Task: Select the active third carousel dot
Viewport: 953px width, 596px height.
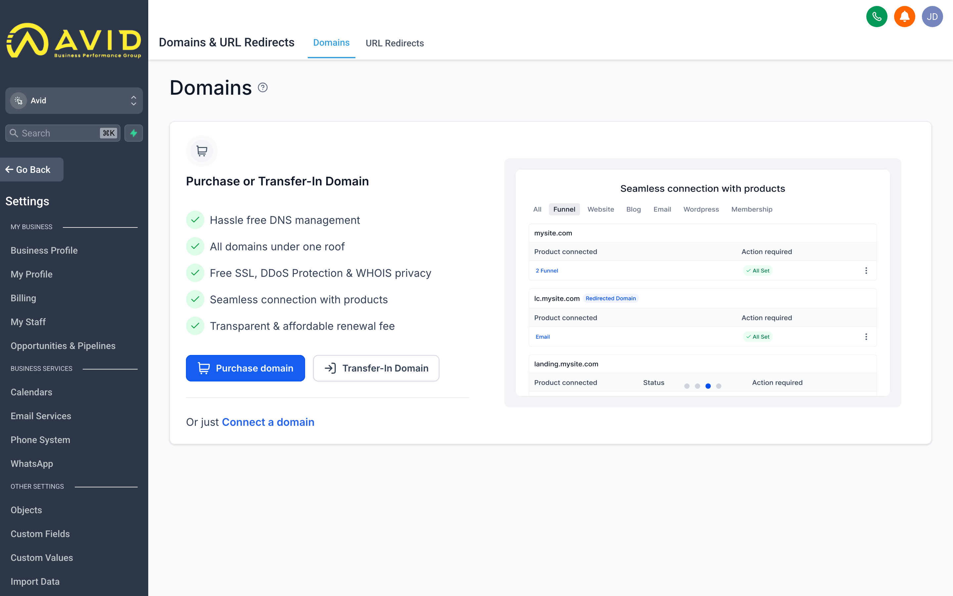Action: click(708, 386)
